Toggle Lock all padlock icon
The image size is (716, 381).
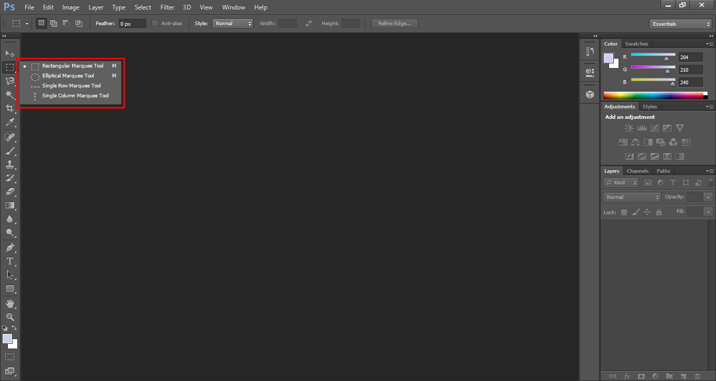[659, 212]
